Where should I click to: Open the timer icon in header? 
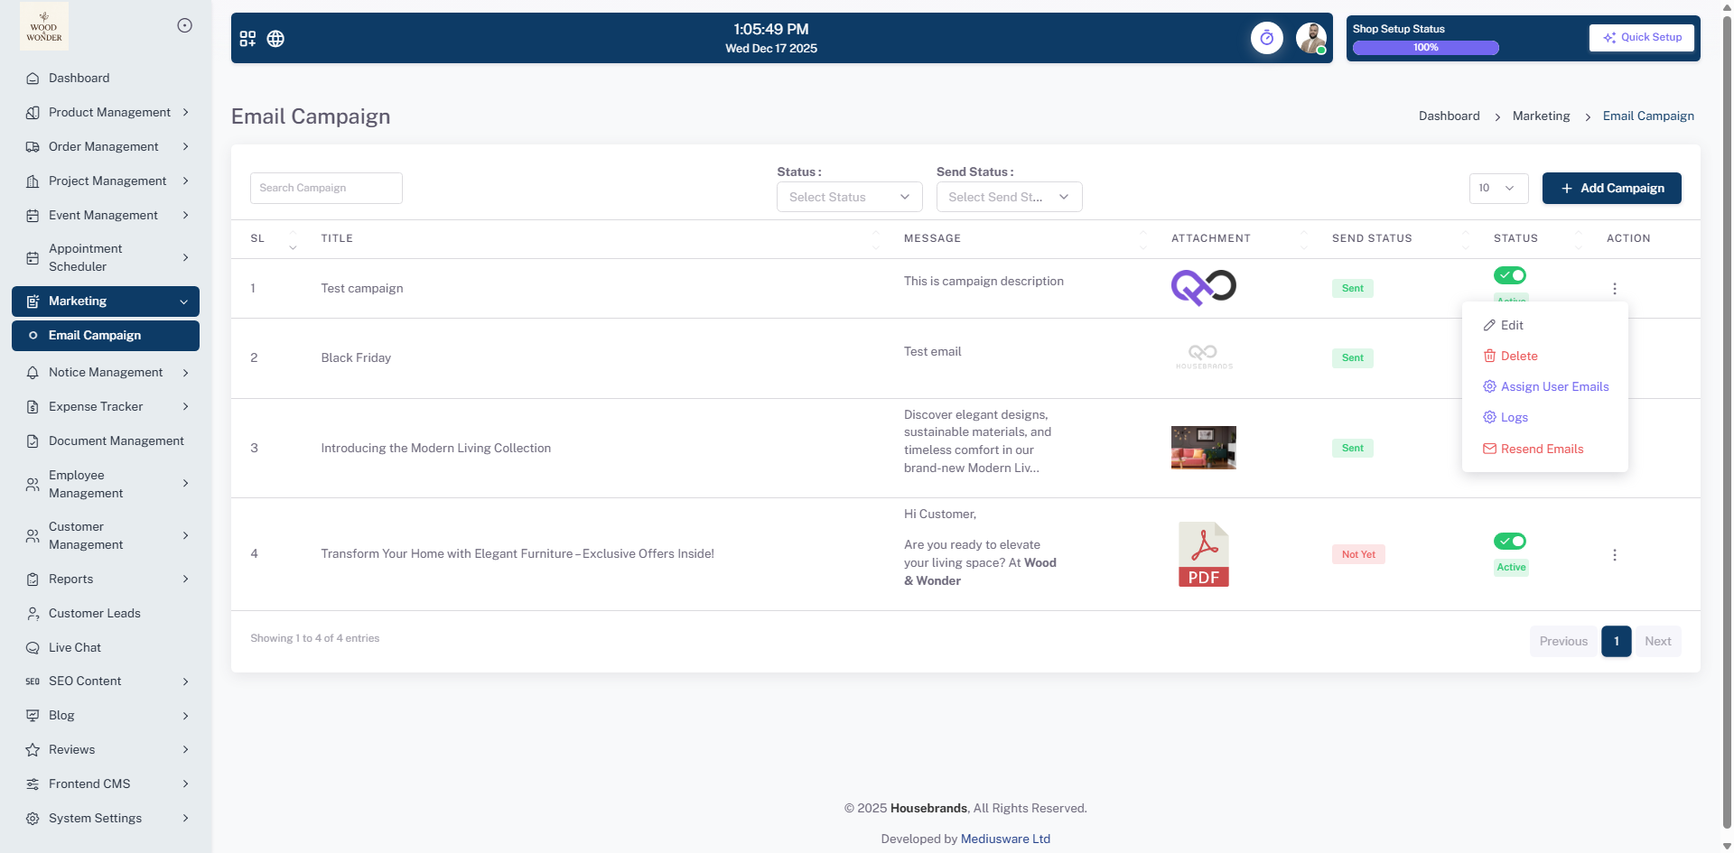coord(1266,38)
